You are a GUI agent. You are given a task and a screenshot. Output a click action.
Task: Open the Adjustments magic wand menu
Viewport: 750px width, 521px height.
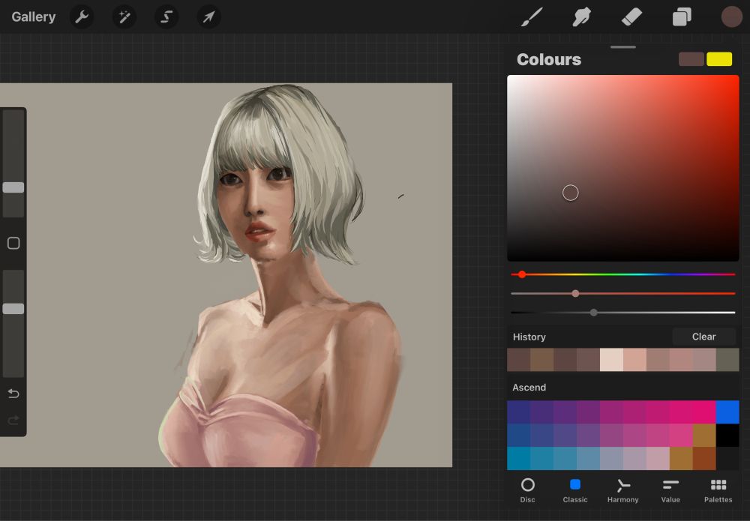[x=124, y=16]
